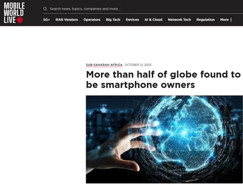Expand the More navigation label

[224, 20]
